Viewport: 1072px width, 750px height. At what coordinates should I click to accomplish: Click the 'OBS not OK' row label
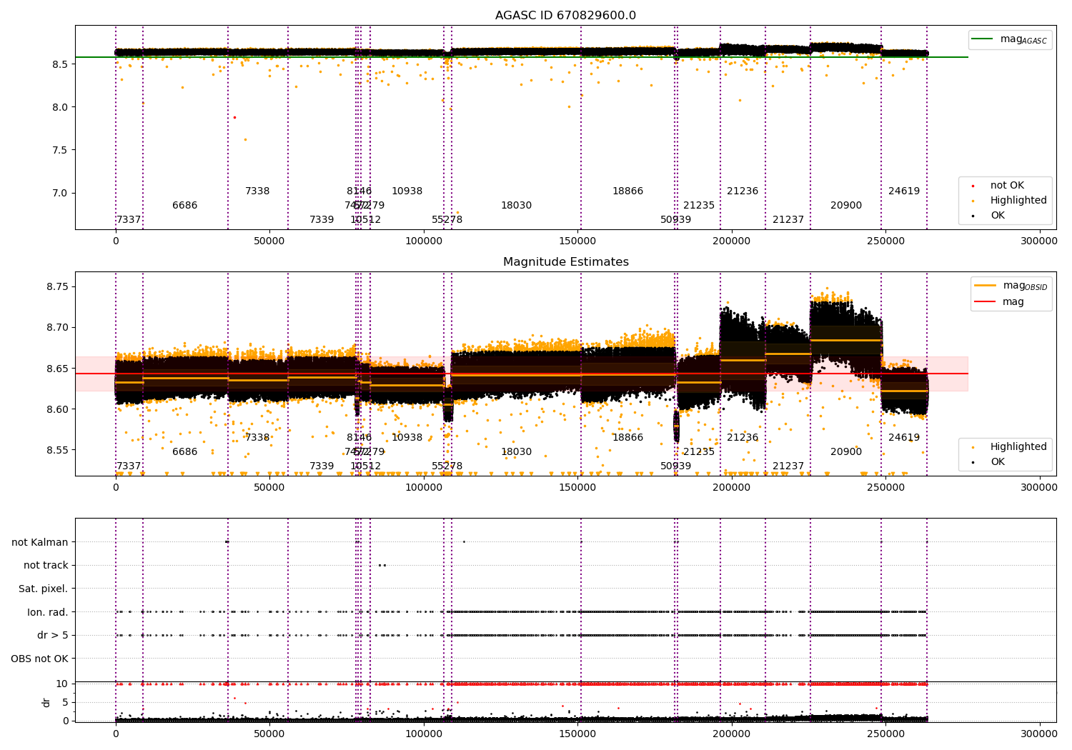[x=39, y=659]
